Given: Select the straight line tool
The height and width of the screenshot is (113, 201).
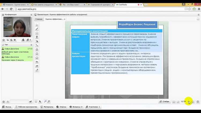Looking at the screenshot, I should [37, 45].
